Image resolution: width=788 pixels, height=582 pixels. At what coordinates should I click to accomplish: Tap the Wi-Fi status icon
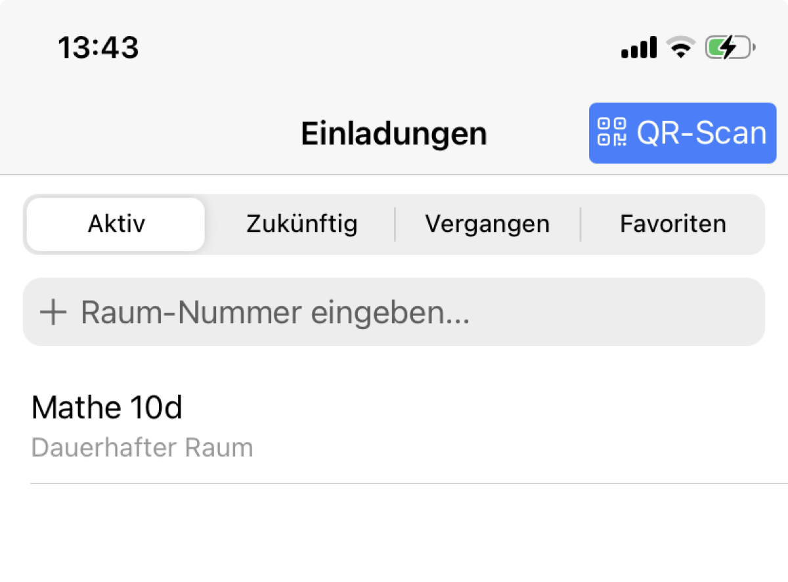click(680, 47)
